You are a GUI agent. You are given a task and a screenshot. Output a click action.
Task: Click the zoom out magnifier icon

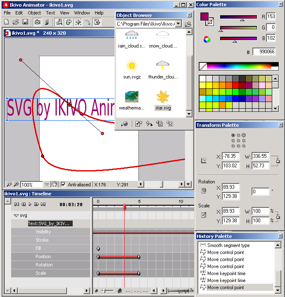[9, 184]
